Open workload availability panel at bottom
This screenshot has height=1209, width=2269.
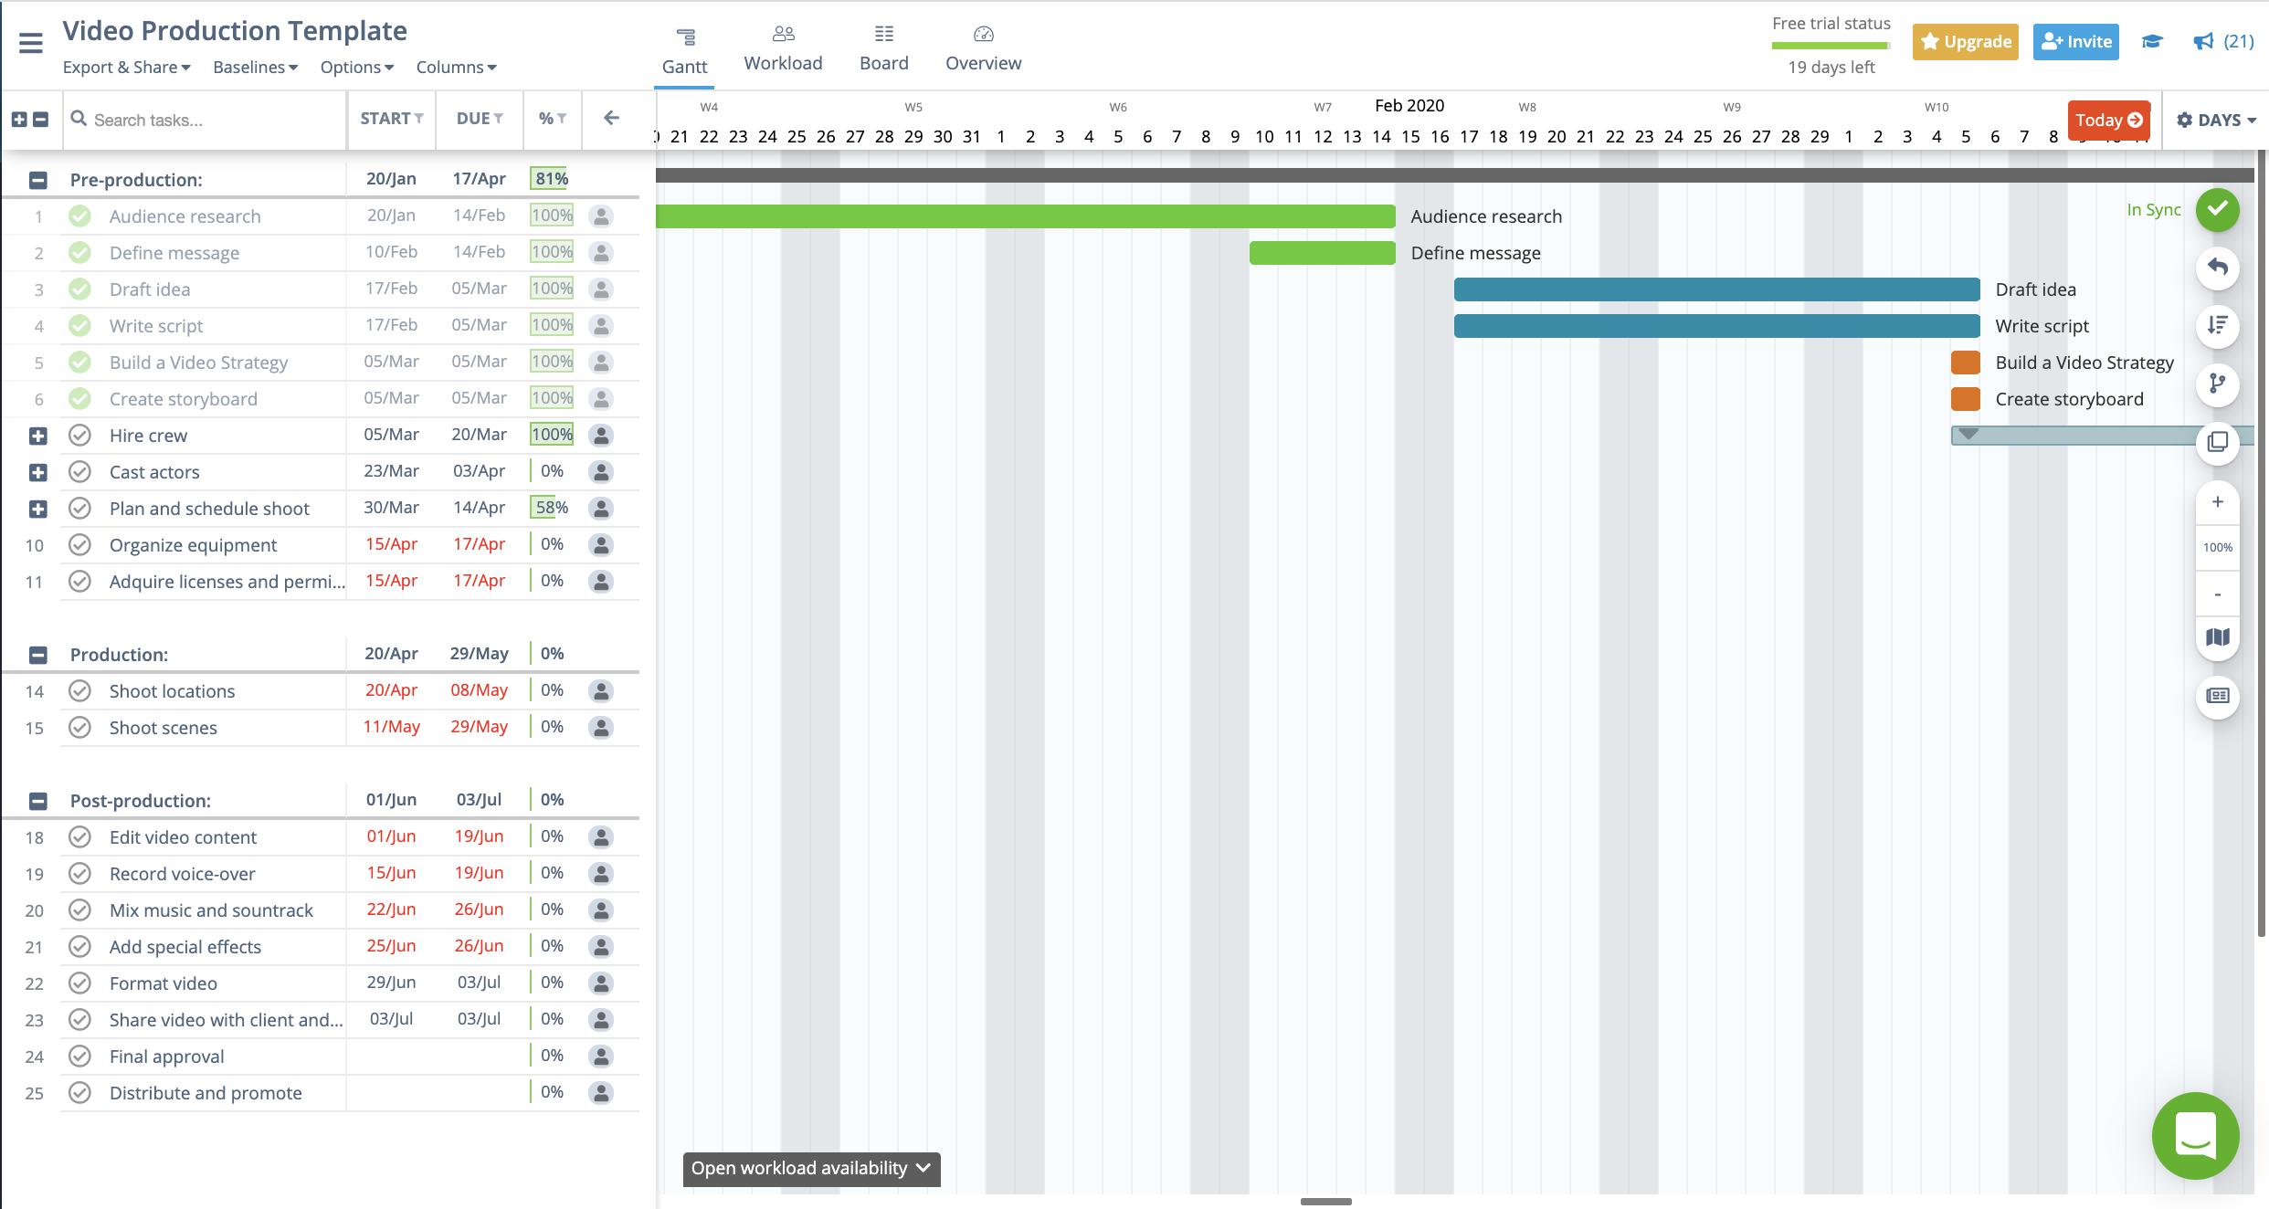(x=812, y=1169)
